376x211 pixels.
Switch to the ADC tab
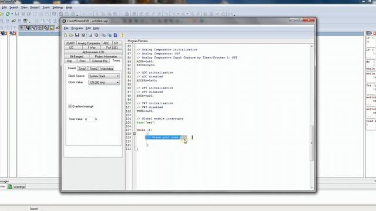click(106, 43)
